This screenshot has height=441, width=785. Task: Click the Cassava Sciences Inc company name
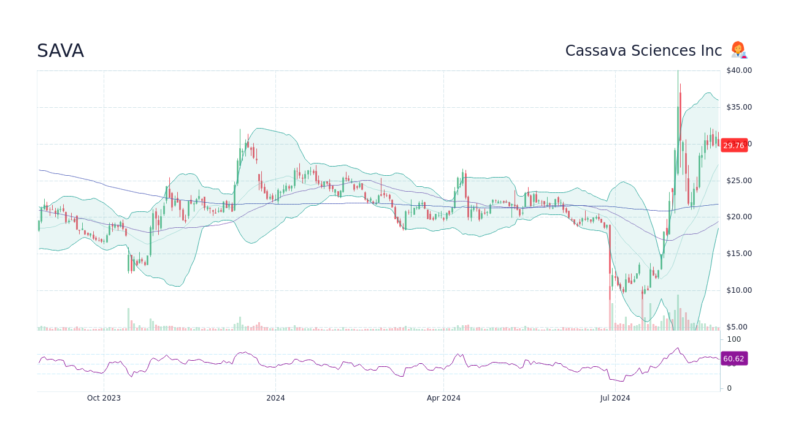tap(643, 51)
